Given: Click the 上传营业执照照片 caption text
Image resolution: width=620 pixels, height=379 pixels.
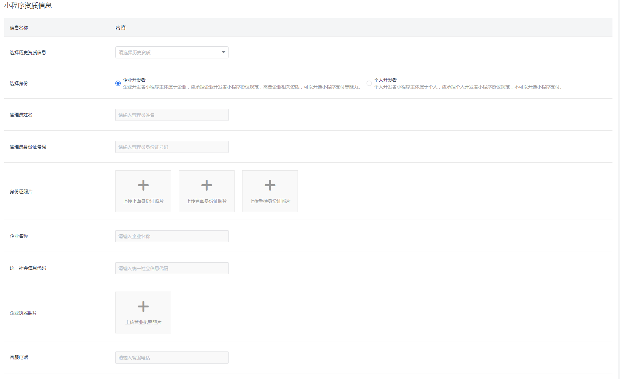Looking at the screenshot, I should 143,322.
